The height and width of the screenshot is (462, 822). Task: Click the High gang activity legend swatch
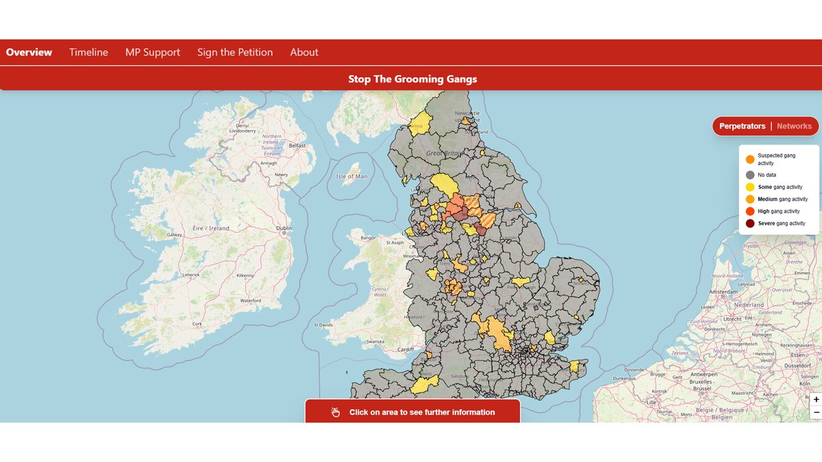point(749,211)
